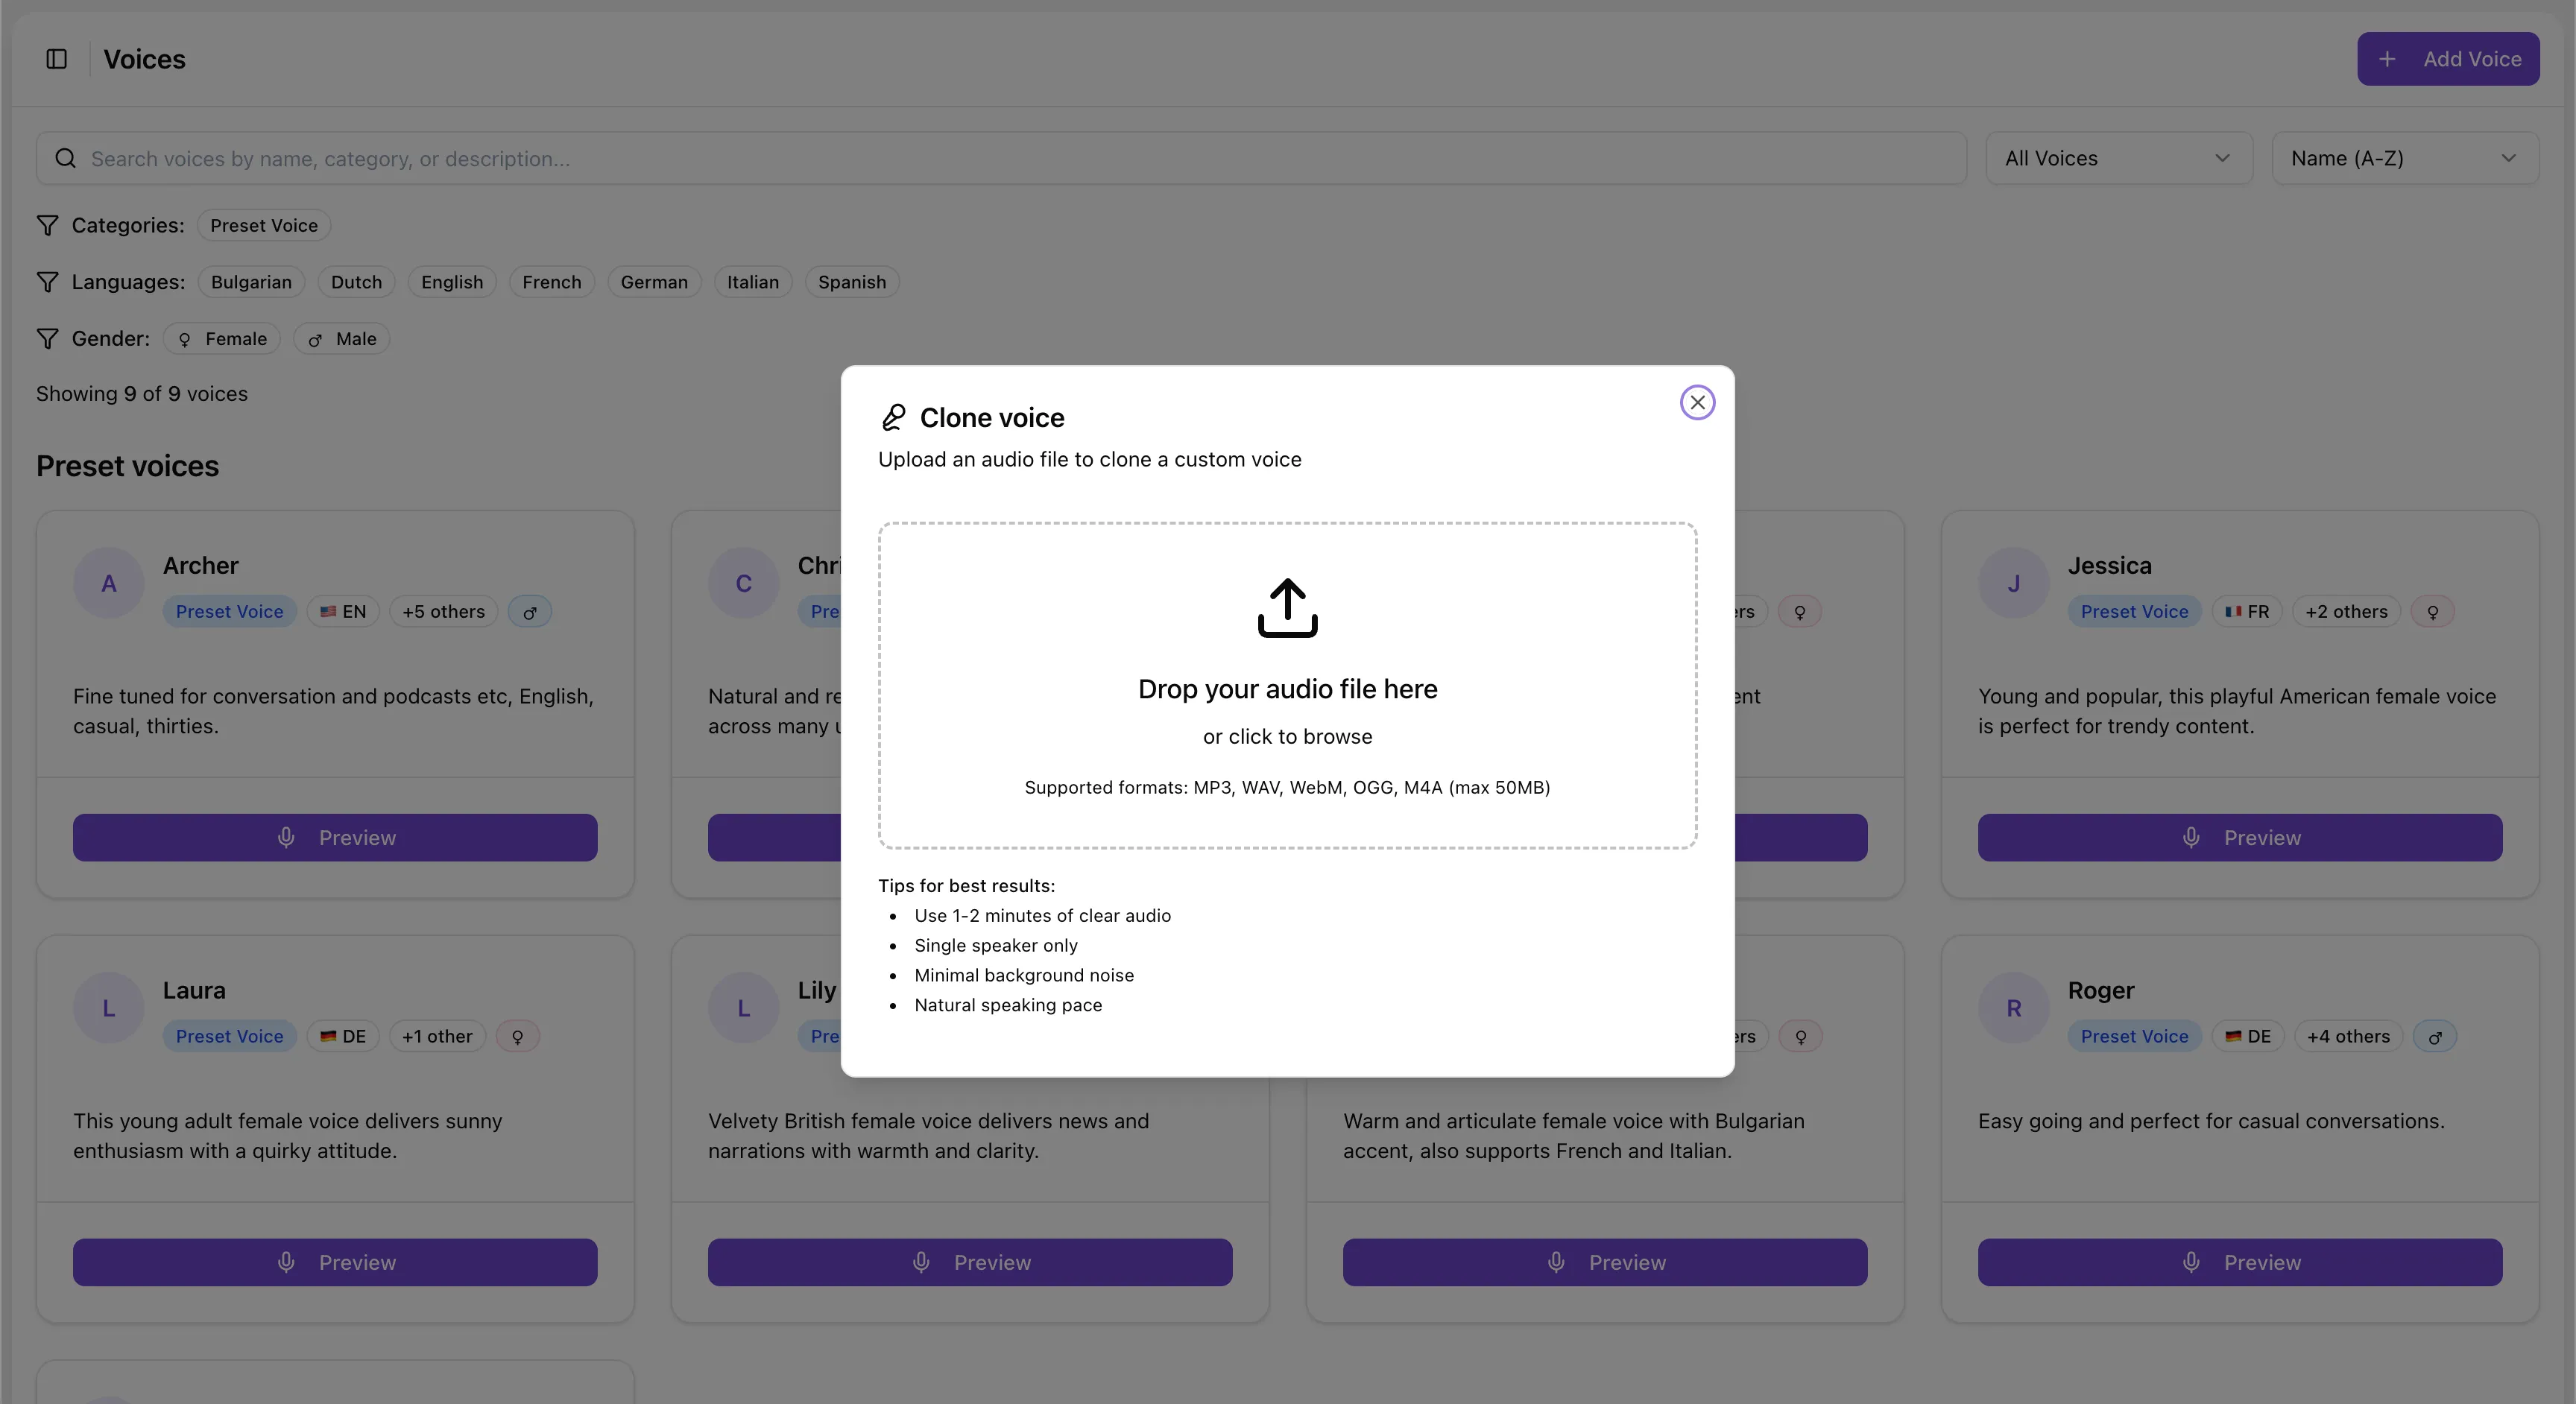Viewport: 2576px width, 1404px height.
Task: Click the Languages filter funnel icon
Action: (x=47, y=283)
